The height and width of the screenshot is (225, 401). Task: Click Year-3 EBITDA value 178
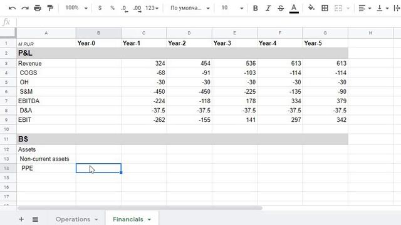coord(234,101)
